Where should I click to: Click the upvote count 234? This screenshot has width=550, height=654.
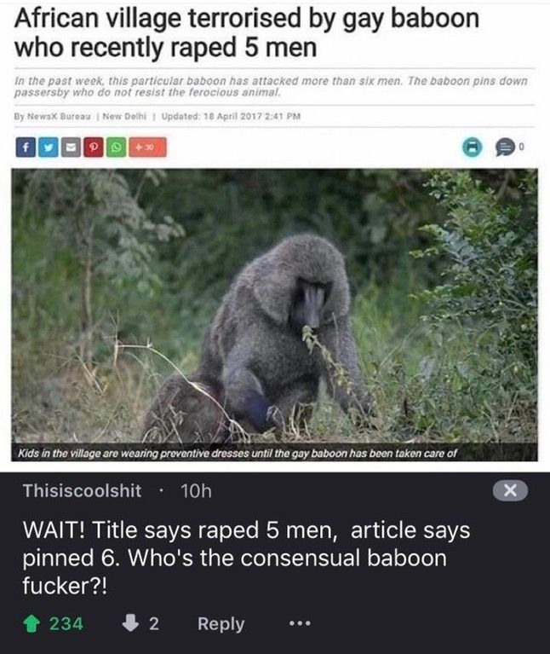click(66, 624)
